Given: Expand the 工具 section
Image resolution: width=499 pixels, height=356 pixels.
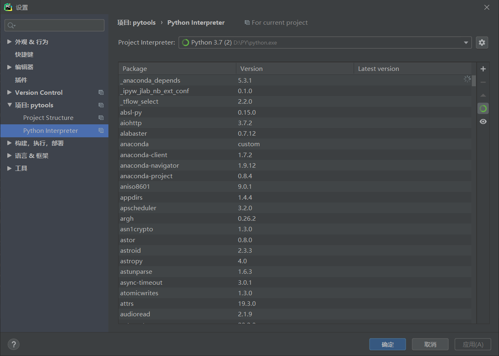Looking at the screenshot, I should pos(9,168).
